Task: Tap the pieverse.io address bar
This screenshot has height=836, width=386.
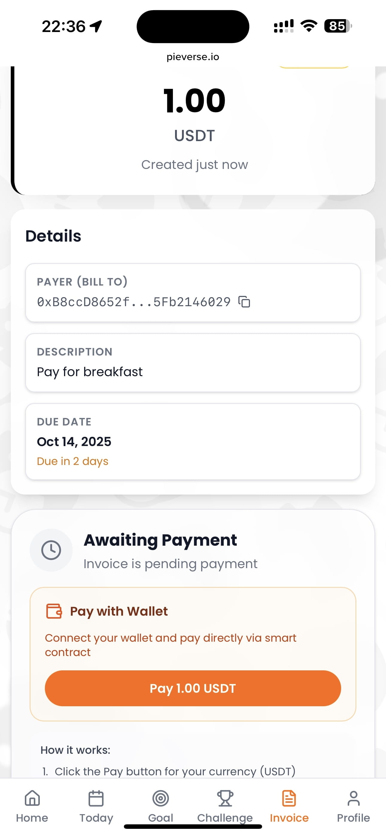Action: click(x=193, y=57)
